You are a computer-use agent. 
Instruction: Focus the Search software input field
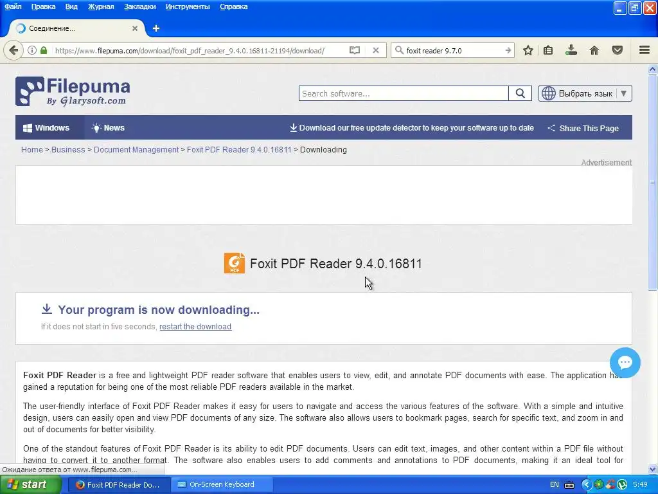point(404,93)
